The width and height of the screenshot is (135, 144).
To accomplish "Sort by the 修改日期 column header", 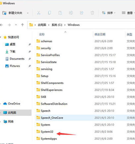I will [x=100, y=34].
